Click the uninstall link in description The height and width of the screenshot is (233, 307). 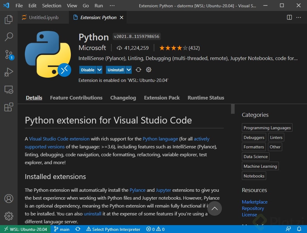click(x=92, y=214)
